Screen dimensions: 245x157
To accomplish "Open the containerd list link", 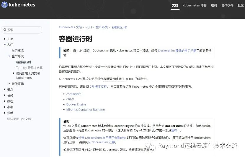I will (74, 94).
